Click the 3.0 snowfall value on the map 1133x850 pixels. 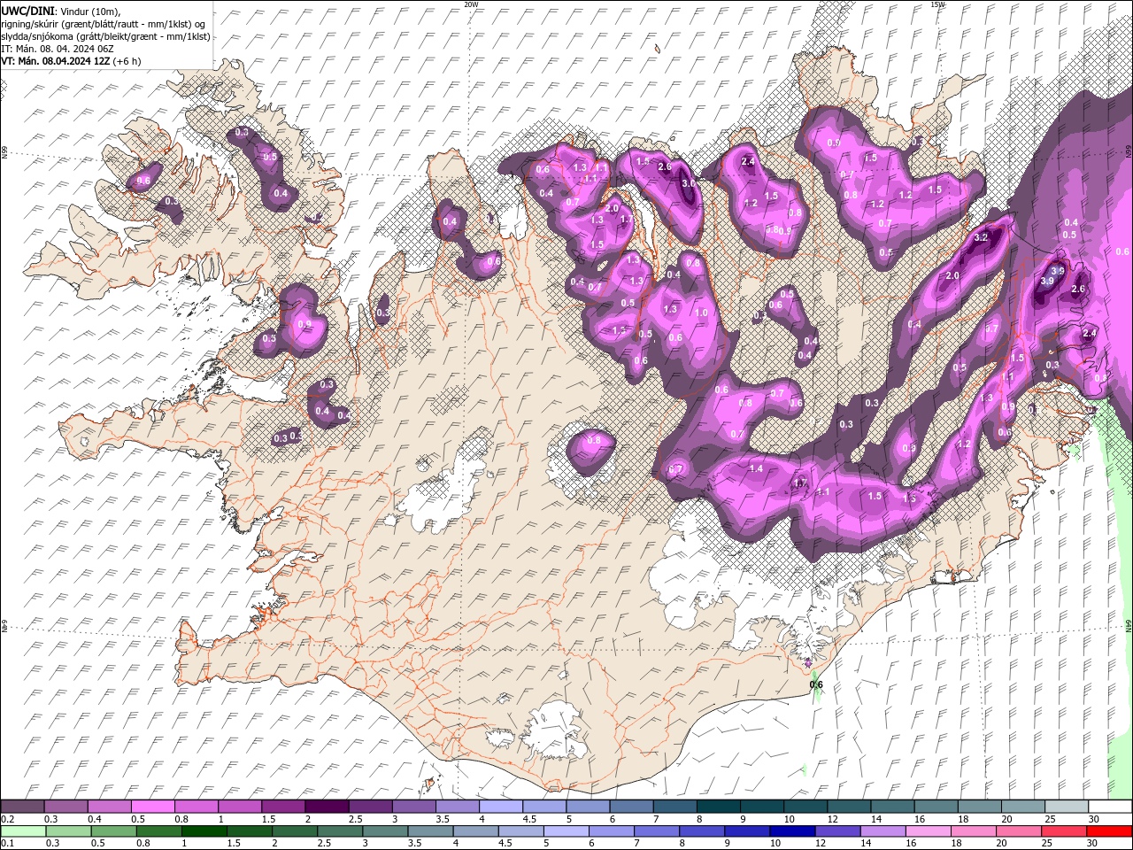click(x=689, y=183)
